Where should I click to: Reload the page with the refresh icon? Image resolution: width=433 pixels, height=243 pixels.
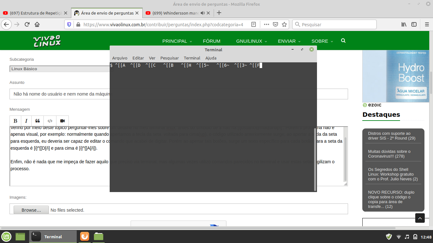pos(27,24)
